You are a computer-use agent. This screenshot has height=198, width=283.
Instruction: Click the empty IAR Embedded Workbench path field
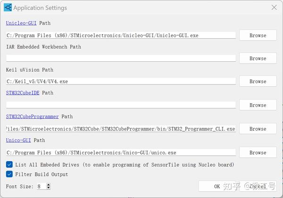[x=121, y=58]
